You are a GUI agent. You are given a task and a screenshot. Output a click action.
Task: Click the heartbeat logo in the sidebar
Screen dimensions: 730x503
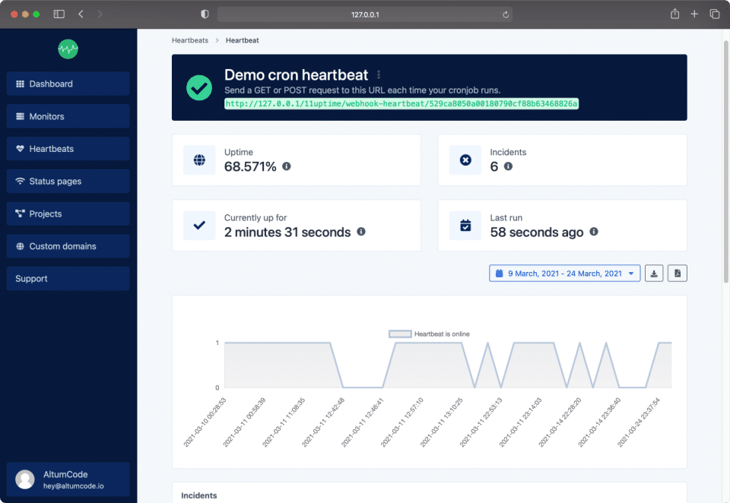[68, 49]
